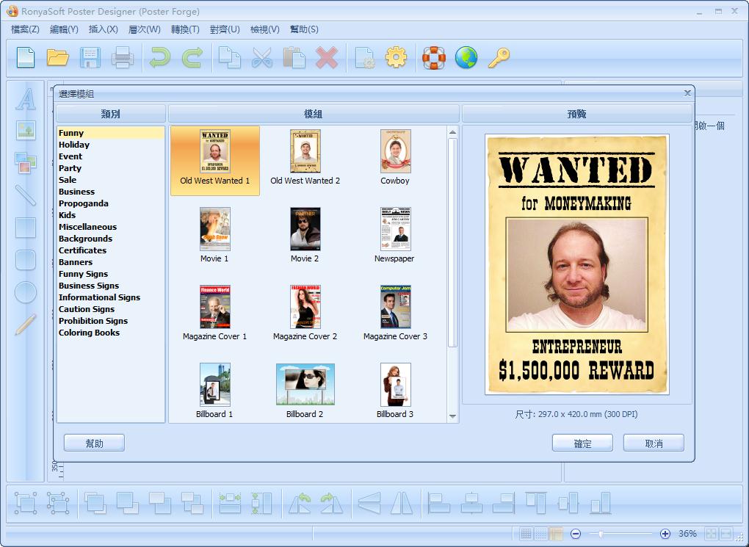Click the template list scroll-down arrow
This screenshot has height=547, width=749.
pyautogui.click(x=452, y=416)
